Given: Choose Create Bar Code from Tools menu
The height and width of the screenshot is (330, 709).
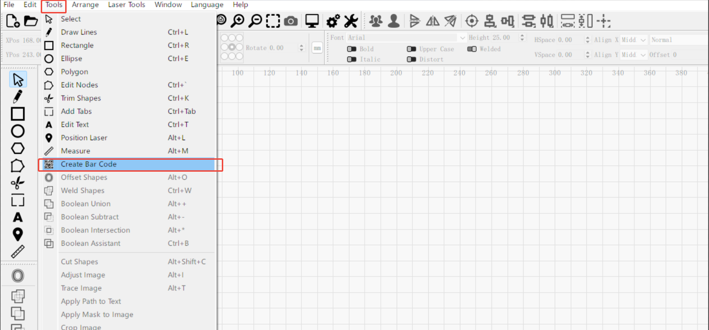Looking at the screenshot, I should (x=89, y=164).
